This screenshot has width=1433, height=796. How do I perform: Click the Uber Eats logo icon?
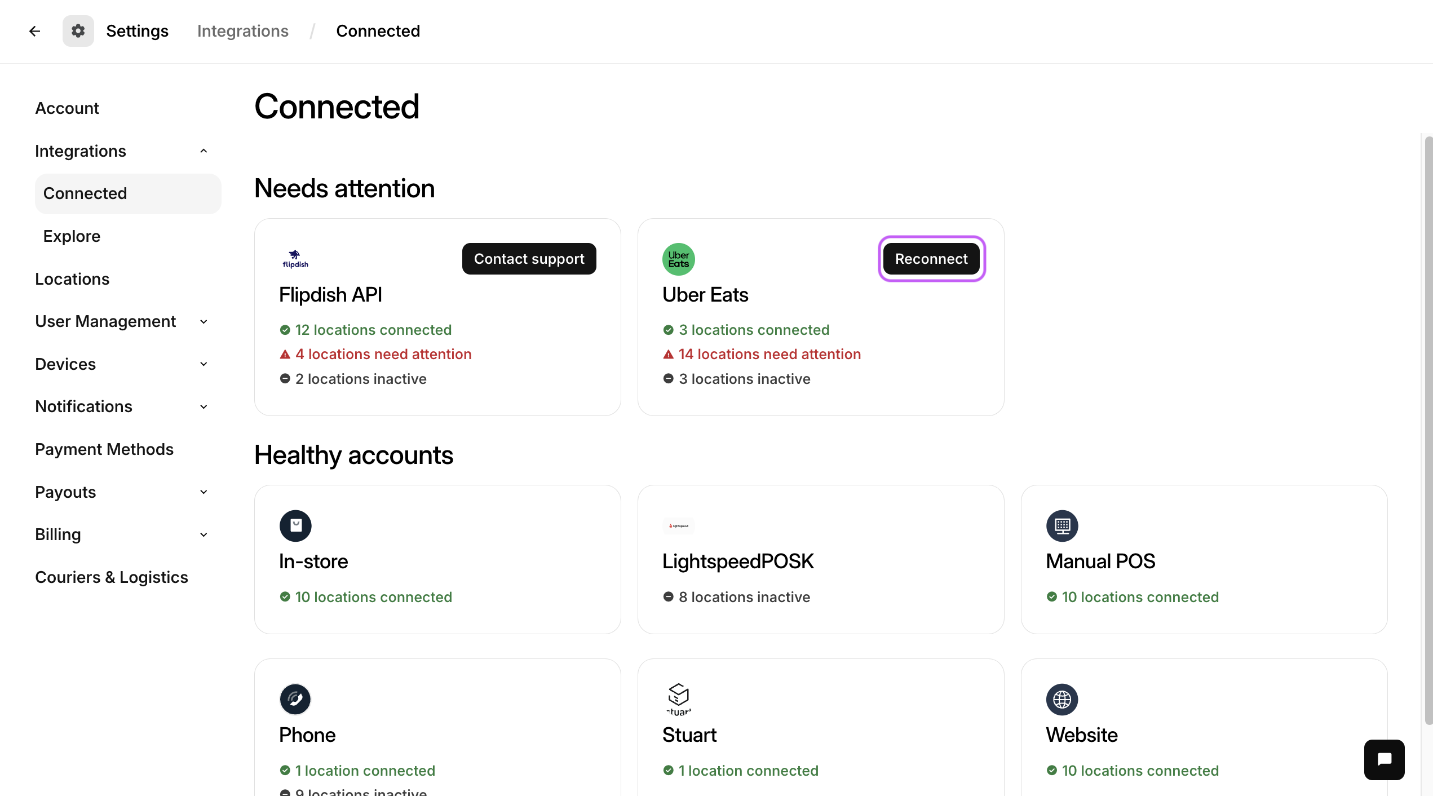(x=678, y=259)
